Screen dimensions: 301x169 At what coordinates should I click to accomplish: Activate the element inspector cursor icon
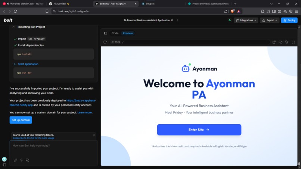[x=287, y=42]
